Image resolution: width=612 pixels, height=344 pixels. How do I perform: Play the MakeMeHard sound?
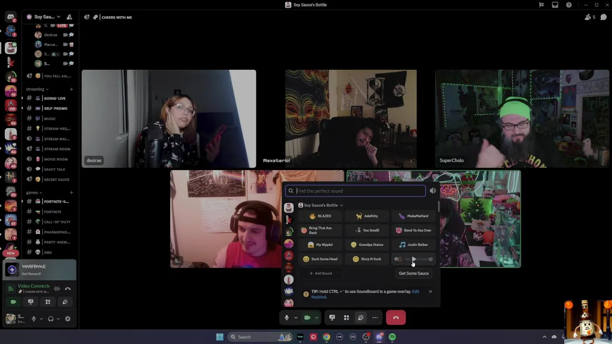click(414, 216)
